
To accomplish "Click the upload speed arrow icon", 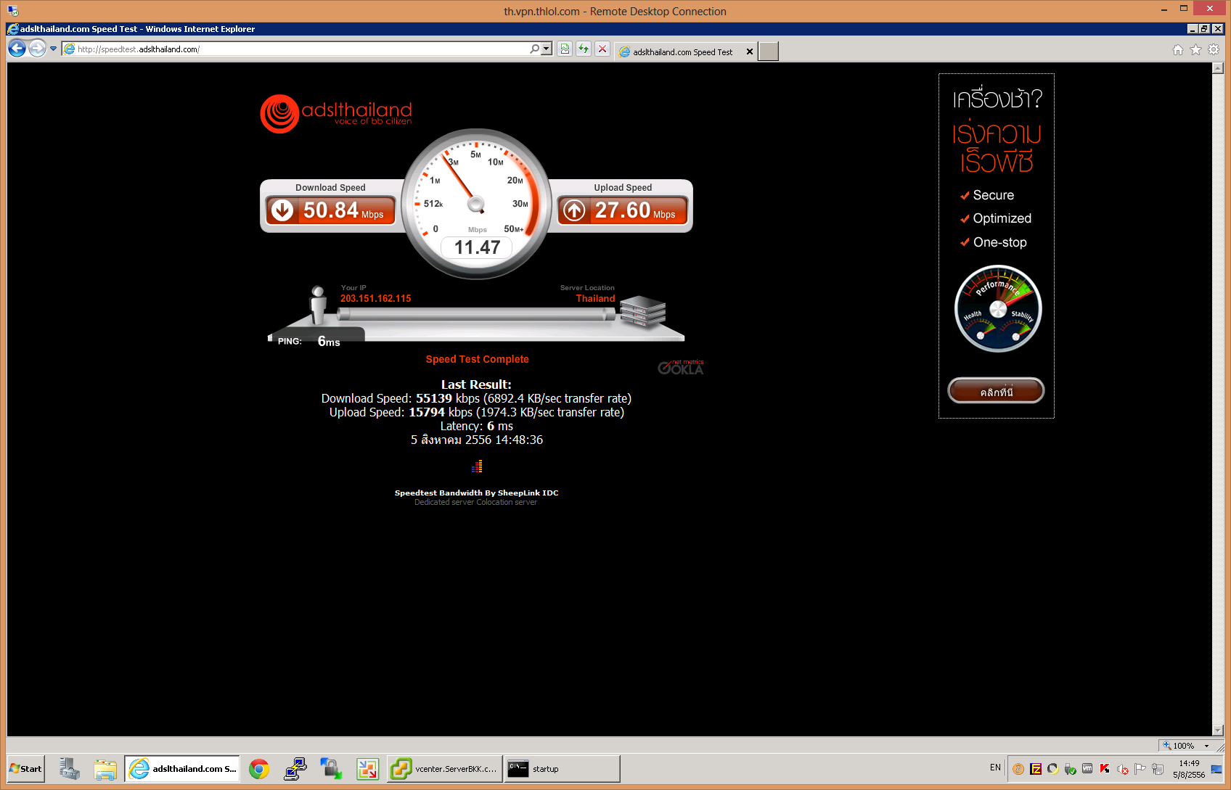I will (574, 210).
